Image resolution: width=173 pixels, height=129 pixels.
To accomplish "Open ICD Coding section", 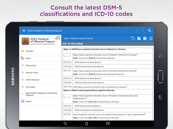I will click(40, 87).
